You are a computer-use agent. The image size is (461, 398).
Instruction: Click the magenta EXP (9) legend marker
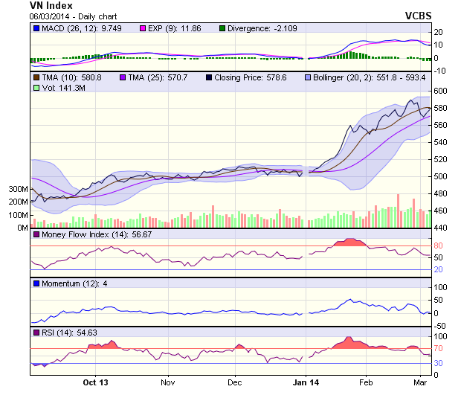[145, 28]
